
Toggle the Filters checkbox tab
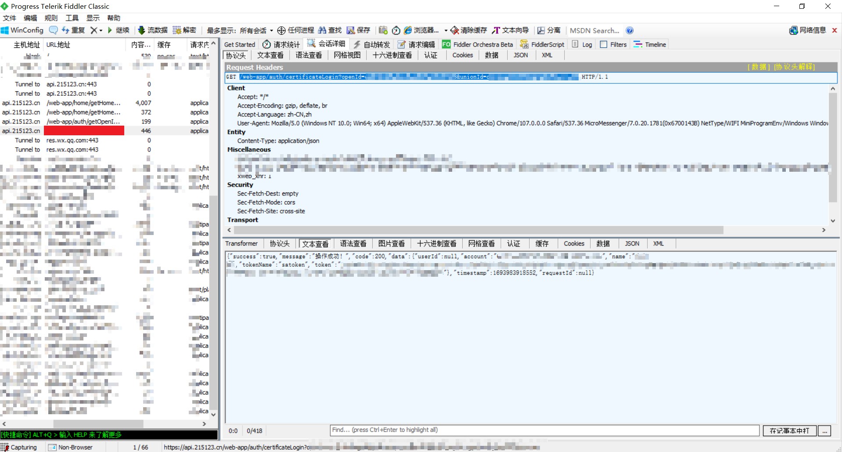click(613, 44)
